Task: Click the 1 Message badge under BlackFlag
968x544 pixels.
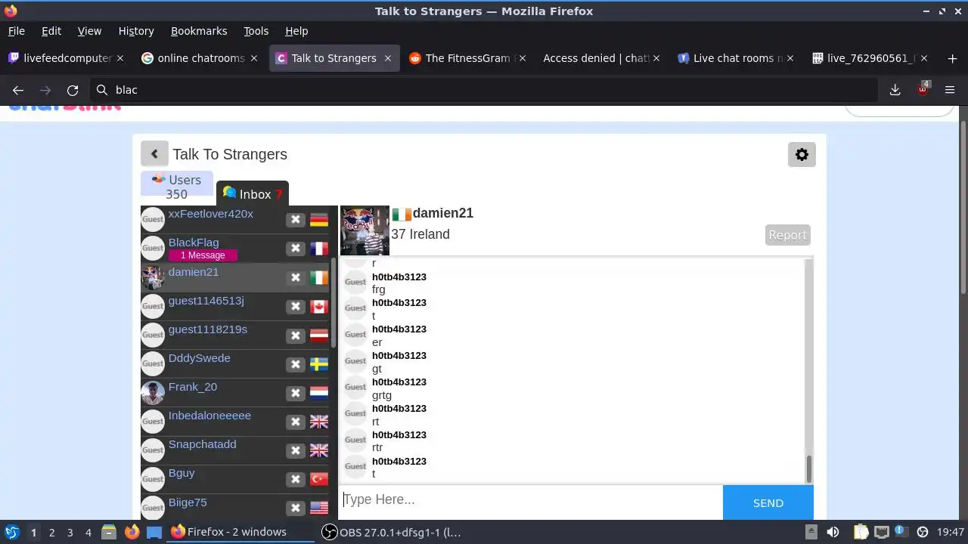Action: [x=203, y=255]
